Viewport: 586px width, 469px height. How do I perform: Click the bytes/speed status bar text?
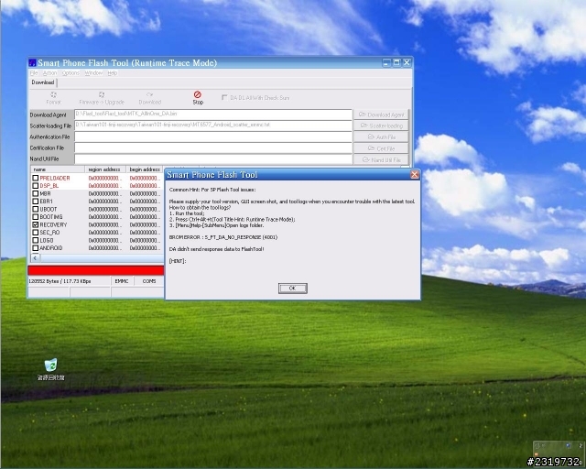pyautogui.click(x=60, y=281)
